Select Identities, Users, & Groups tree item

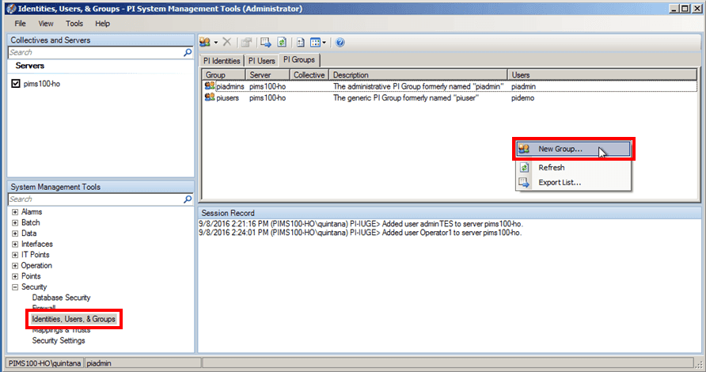(x=74, y=319)
